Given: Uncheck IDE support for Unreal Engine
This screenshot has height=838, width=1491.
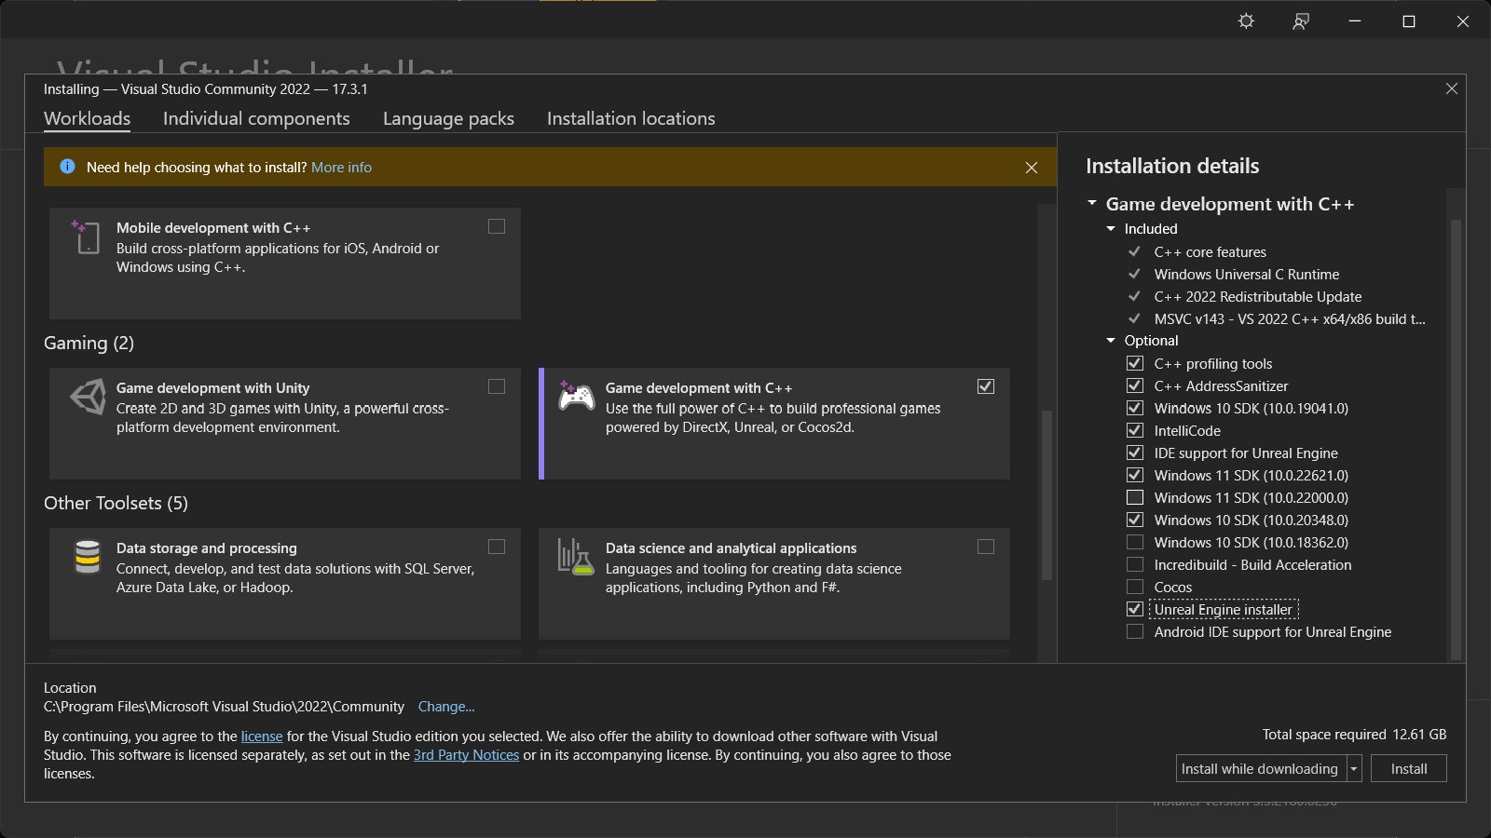Looking at the screenshot, I should tap(1135, 453).
